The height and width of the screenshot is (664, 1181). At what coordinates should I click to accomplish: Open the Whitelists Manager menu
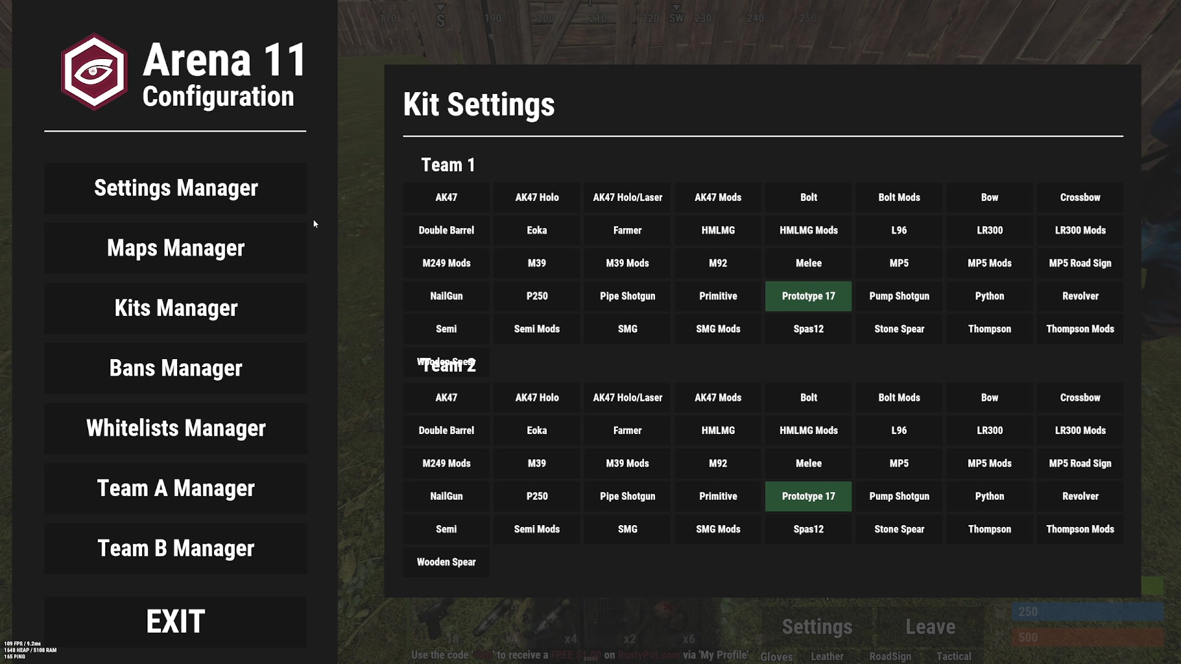[x=175, y=429]
